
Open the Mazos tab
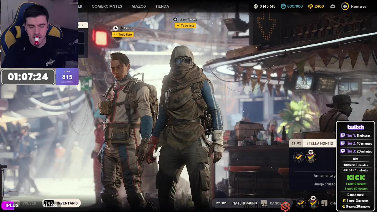[138, 6]
